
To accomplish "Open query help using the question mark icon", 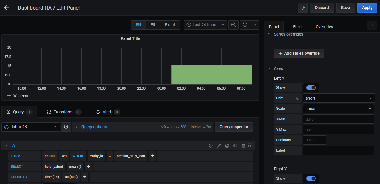I will coord(211,145).
